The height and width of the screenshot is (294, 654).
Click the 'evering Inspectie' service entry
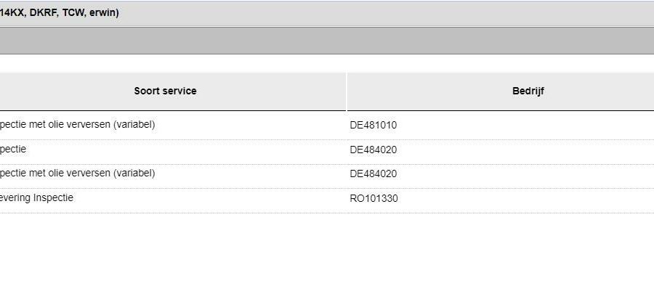[x=36, y=197]
